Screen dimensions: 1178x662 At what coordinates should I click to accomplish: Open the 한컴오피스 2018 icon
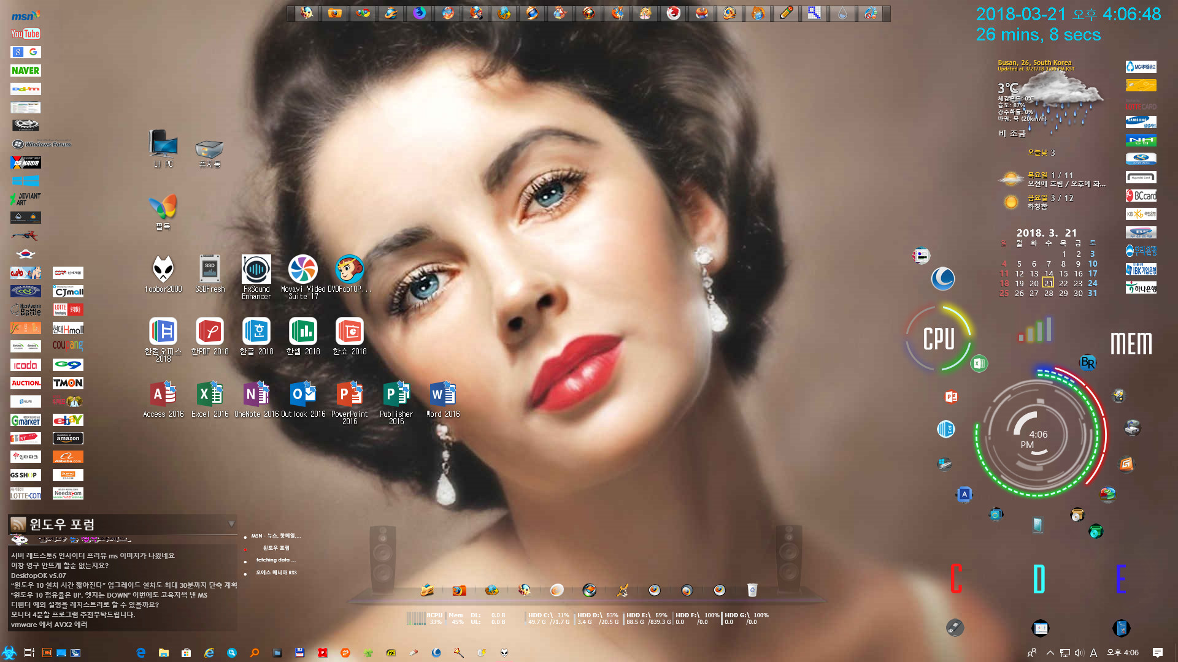[x=163, y=340]
